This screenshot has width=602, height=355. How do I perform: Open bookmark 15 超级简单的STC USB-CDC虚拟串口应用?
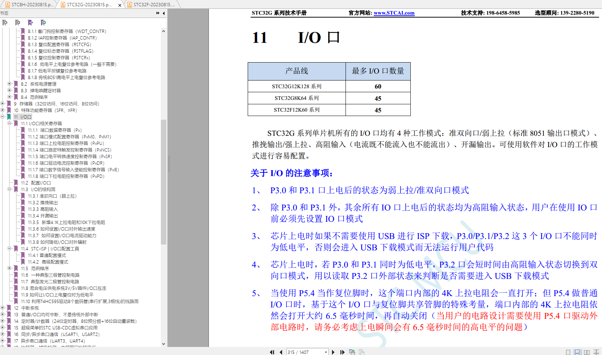[x=56, y=328]
